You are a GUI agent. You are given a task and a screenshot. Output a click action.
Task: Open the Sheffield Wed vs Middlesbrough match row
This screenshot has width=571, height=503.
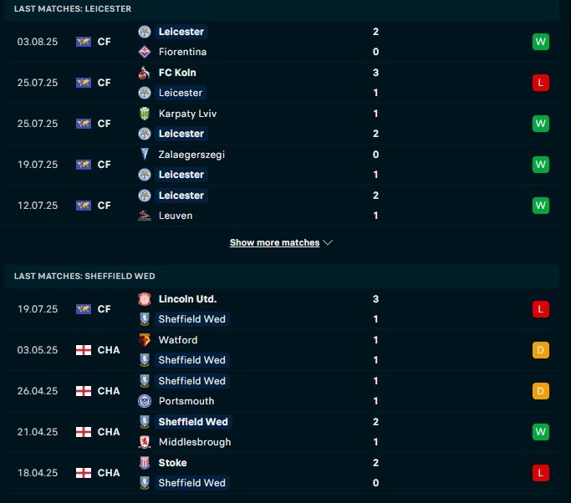click(282, 432)
